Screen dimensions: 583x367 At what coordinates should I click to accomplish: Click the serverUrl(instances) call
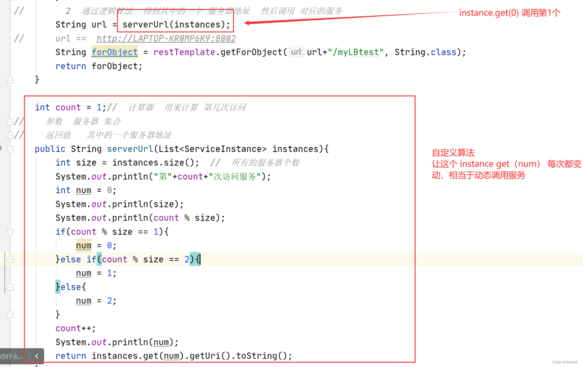coord(176,24)
